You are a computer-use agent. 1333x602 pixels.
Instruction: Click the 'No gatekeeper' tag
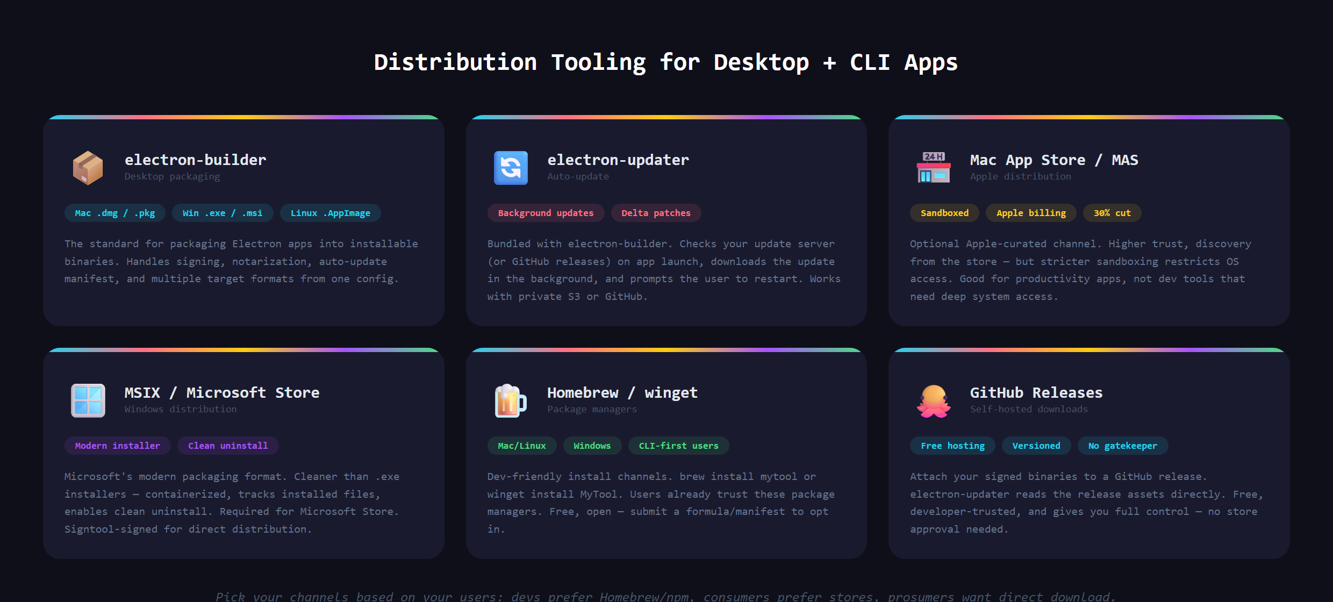(x=1123, y=446)
